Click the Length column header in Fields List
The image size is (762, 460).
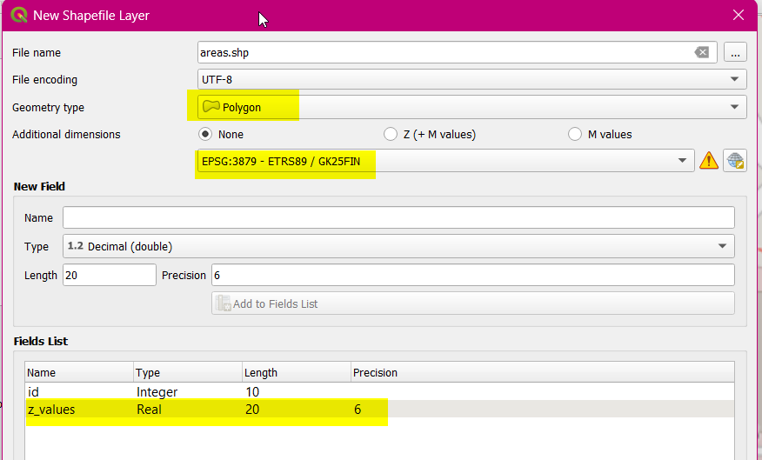click(297, 372)
